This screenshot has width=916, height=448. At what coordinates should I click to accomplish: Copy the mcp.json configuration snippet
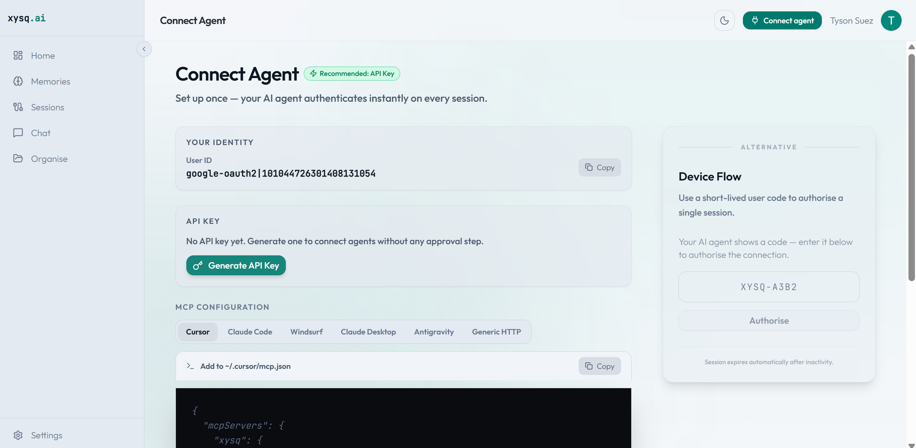[599, 366]
